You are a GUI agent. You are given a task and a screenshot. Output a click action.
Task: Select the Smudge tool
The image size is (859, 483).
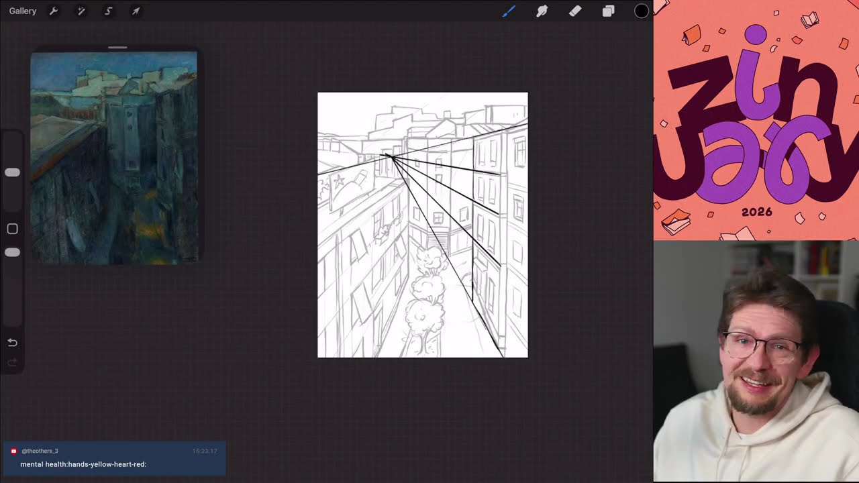click(x=542, y=11)
